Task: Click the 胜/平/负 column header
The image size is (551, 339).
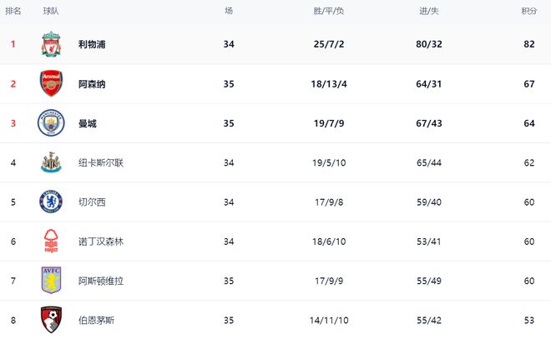Action: coord(328,12)
